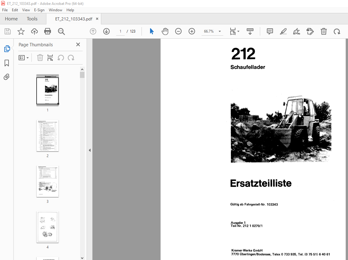348x260 pixels.
Task: Upload file to cloud icon
Action: coord(34,31)
